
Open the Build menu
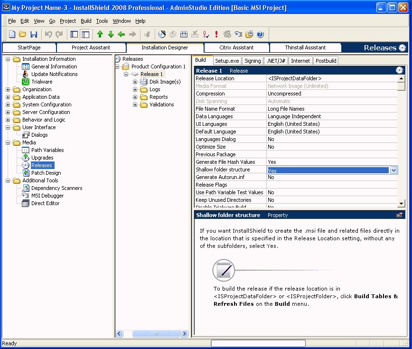point(86,21)
